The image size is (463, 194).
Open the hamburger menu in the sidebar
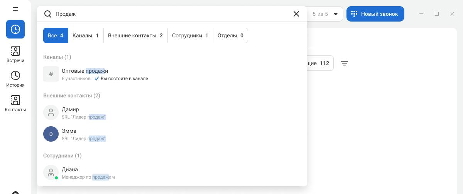[x=15, y=9]
